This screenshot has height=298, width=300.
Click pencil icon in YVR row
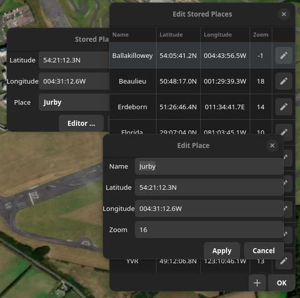[x=283, y=261]
